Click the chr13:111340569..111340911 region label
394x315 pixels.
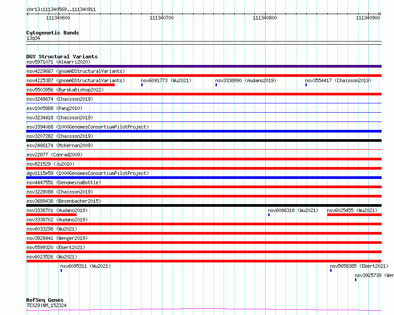tap(61, 10)
